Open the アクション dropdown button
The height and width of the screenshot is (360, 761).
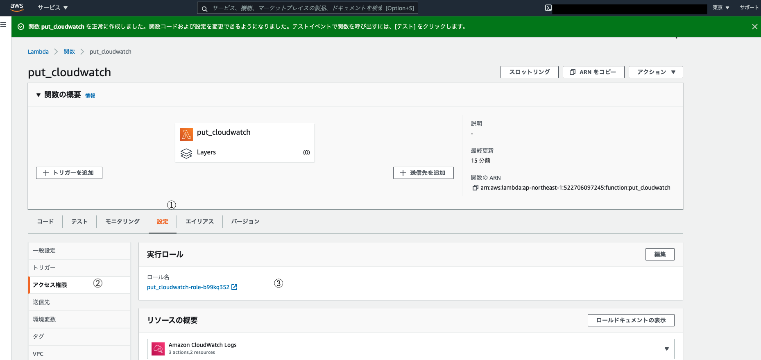point(656,72)
